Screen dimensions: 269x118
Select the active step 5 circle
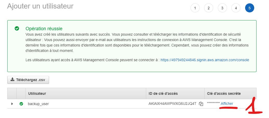(250, 8)
